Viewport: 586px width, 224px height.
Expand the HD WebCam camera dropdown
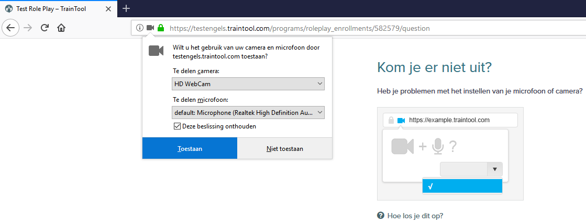tap(248, 84)
